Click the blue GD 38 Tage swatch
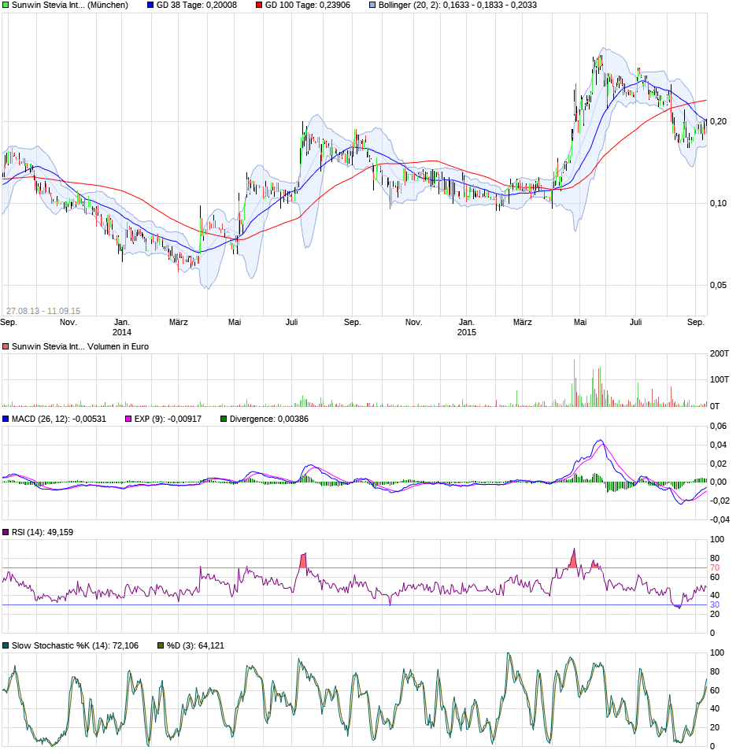The image size is (740, 754). pyautogui.click(x=150, y=6)
